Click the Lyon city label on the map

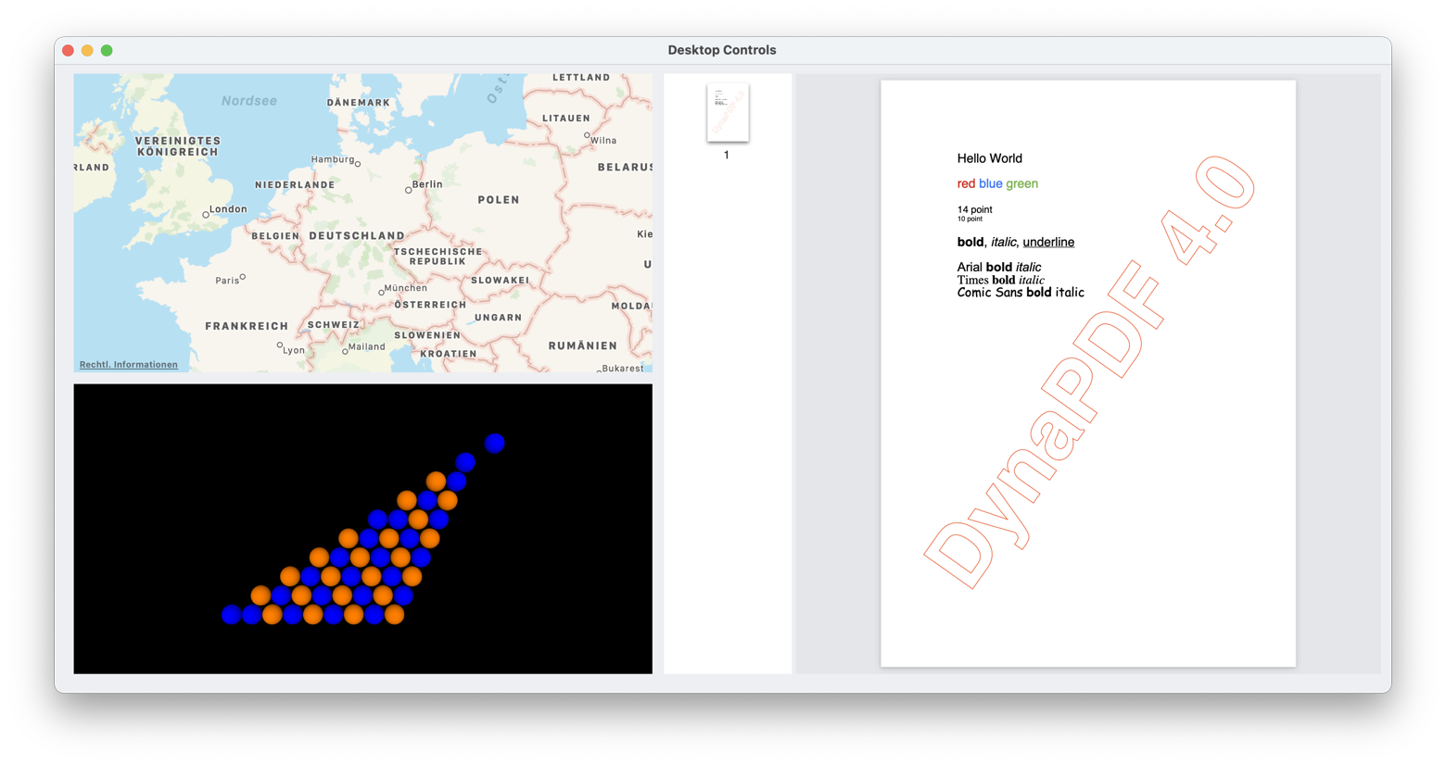click(294, 350)
